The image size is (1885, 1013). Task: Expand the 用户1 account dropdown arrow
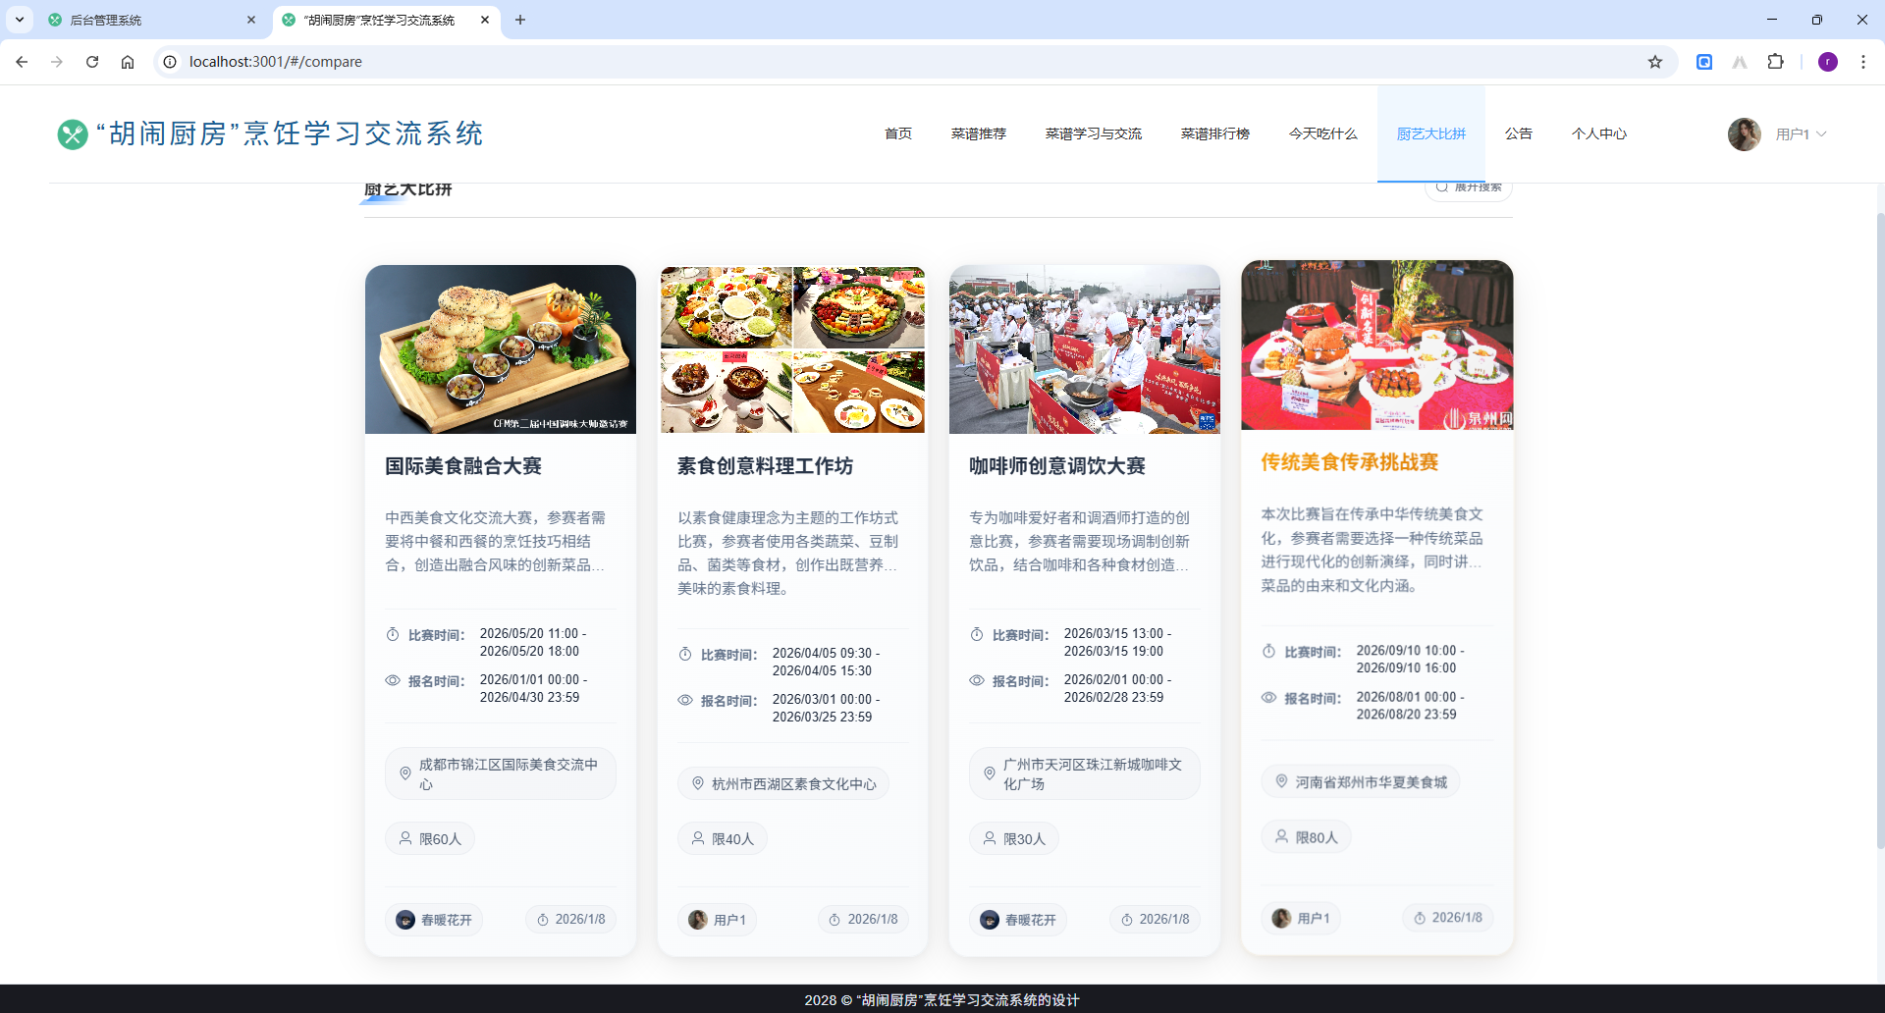click(x=1822, y=134)
